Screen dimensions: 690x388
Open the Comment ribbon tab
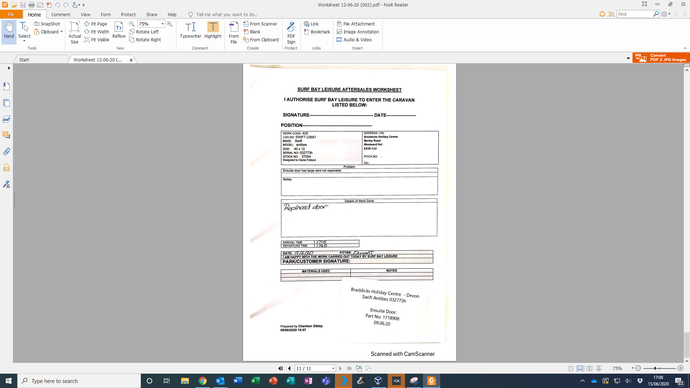pyautogui.click(x=61, y=14)
